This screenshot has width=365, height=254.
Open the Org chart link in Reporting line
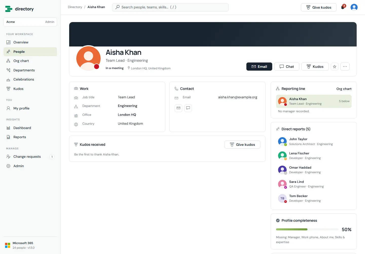tap(344, 89)
